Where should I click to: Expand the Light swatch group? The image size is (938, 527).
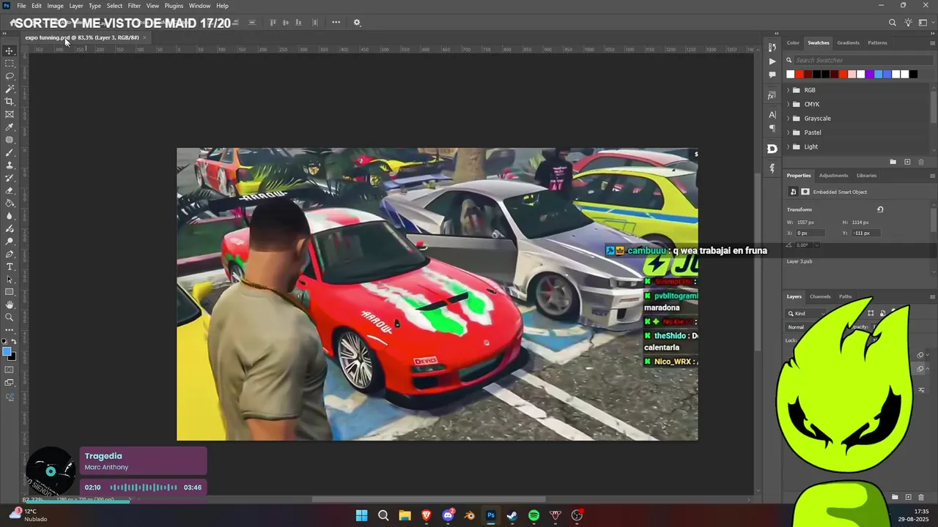(789, 146)
